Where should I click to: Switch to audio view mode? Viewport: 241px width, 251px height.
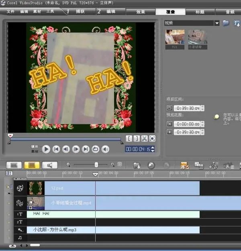(x=49, y=165)
